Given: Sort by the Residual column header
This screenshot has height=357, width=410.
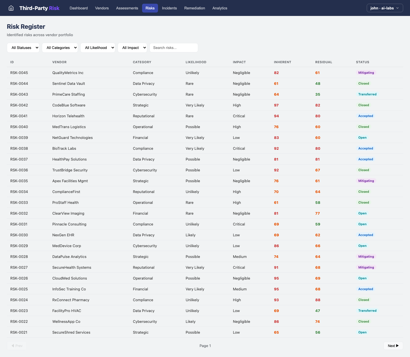Looking at the screenshot, I should (x=323, y=62).
